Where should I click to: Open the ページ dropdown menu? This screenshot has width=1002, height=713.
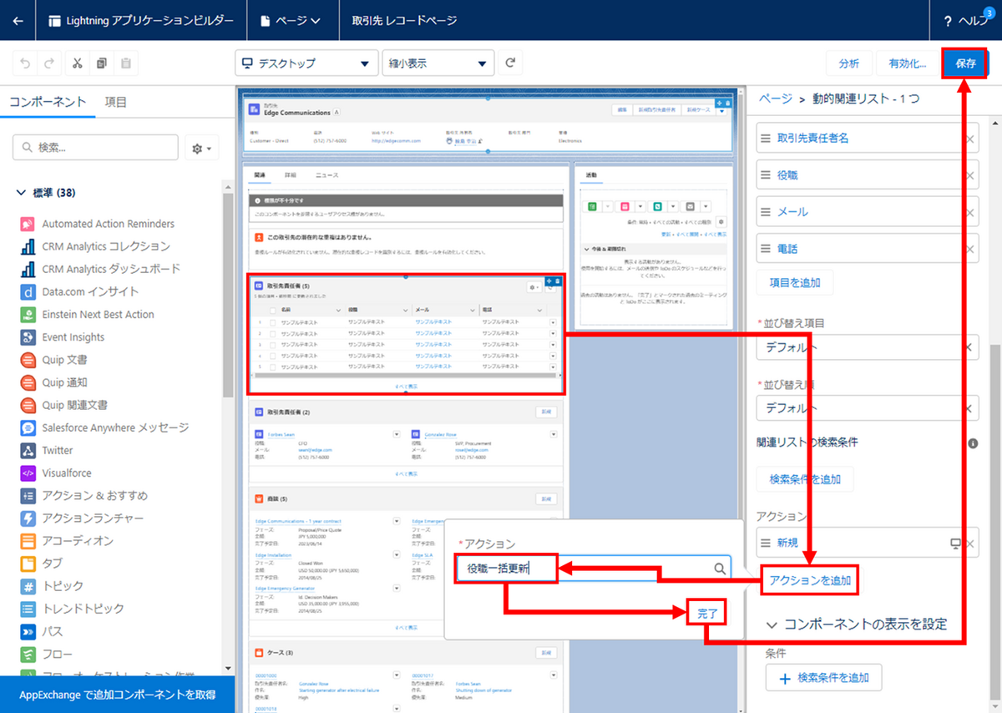pyautogui.click(x=290, y=21)
